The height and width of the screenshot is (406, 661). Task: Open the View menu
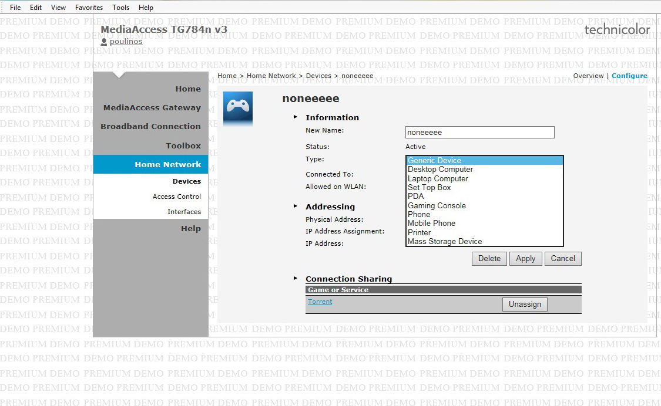(x=58, y=8)
